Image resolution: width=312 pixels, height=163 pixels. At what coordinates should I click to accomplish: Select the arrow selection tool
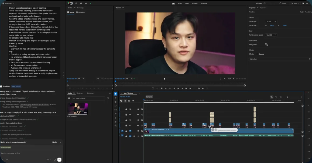click(115, 94)
